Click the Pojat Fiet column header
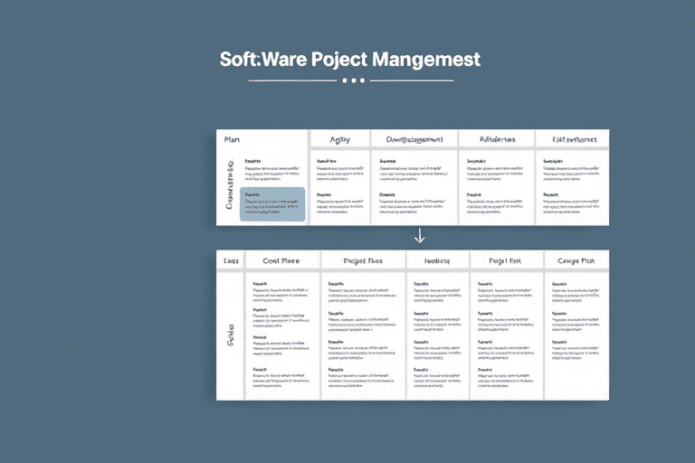The image size is (695, 463). tap(507, 260)
